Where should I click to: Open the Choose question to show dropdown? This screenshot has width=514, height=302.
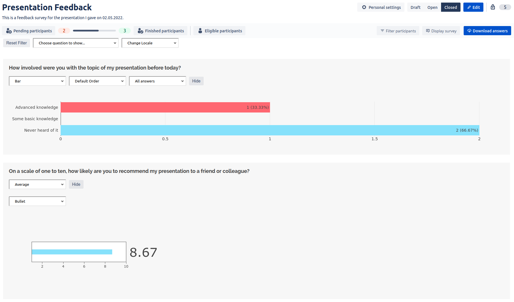point(76,43)
